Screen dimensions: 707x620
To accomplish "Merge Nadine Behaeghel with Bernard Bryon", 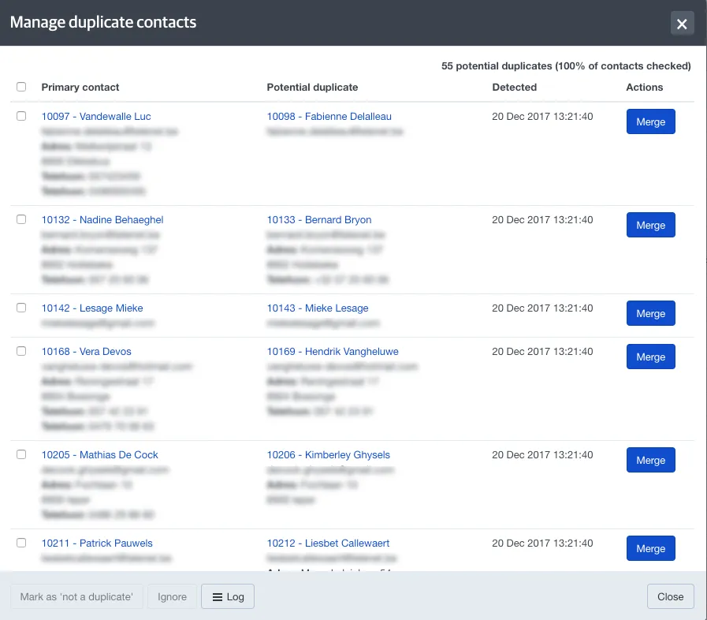I will click(x=650, y=225).
